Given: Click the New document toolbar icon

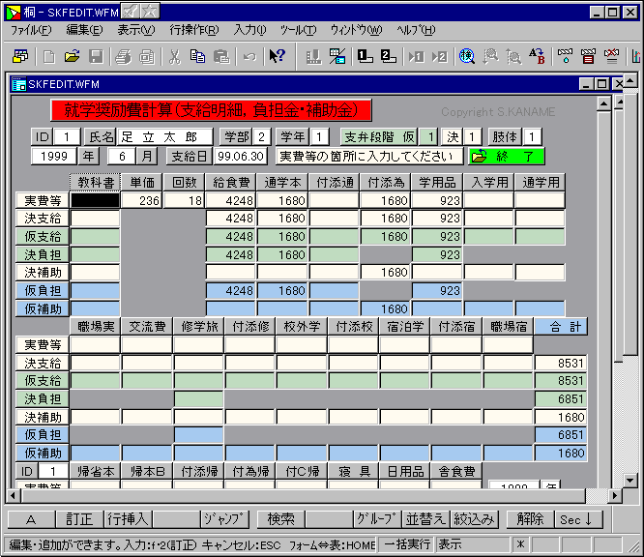Looking at the screenshot, I should click(46, 57).
